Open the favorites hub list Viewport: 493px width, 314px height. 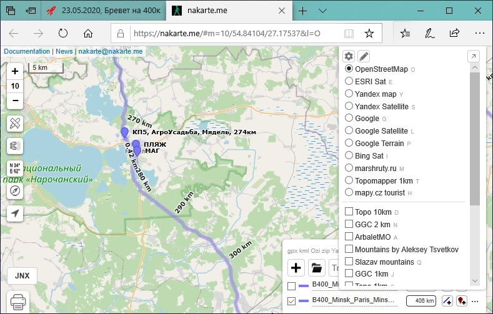[405, 33]
